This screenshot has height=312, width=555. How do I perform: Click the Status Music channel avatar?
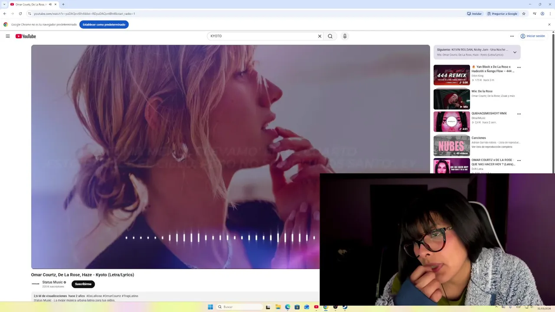(36, 284)
